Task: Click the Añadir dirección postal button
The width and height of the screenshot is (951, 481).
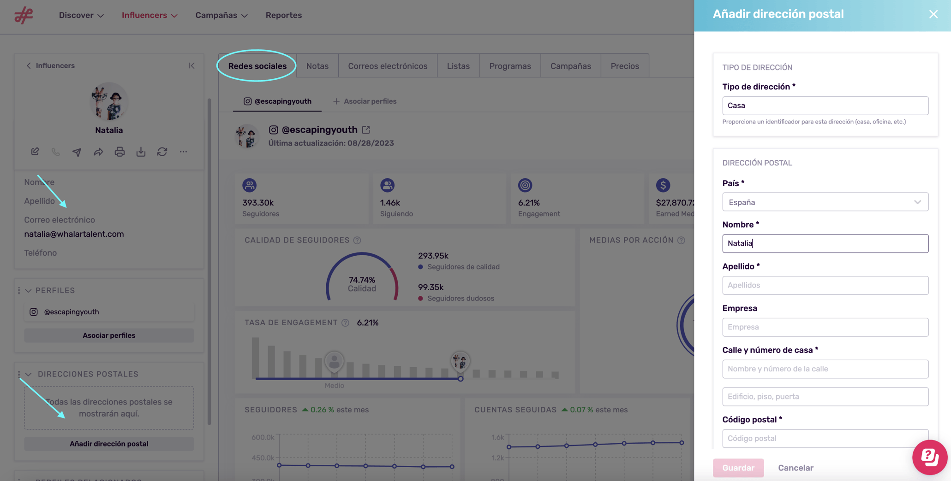Action: click(109, 444)
